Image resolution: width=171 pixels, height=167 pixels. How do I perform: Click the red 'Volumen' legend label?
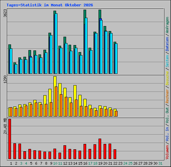[x=167, y=152]
